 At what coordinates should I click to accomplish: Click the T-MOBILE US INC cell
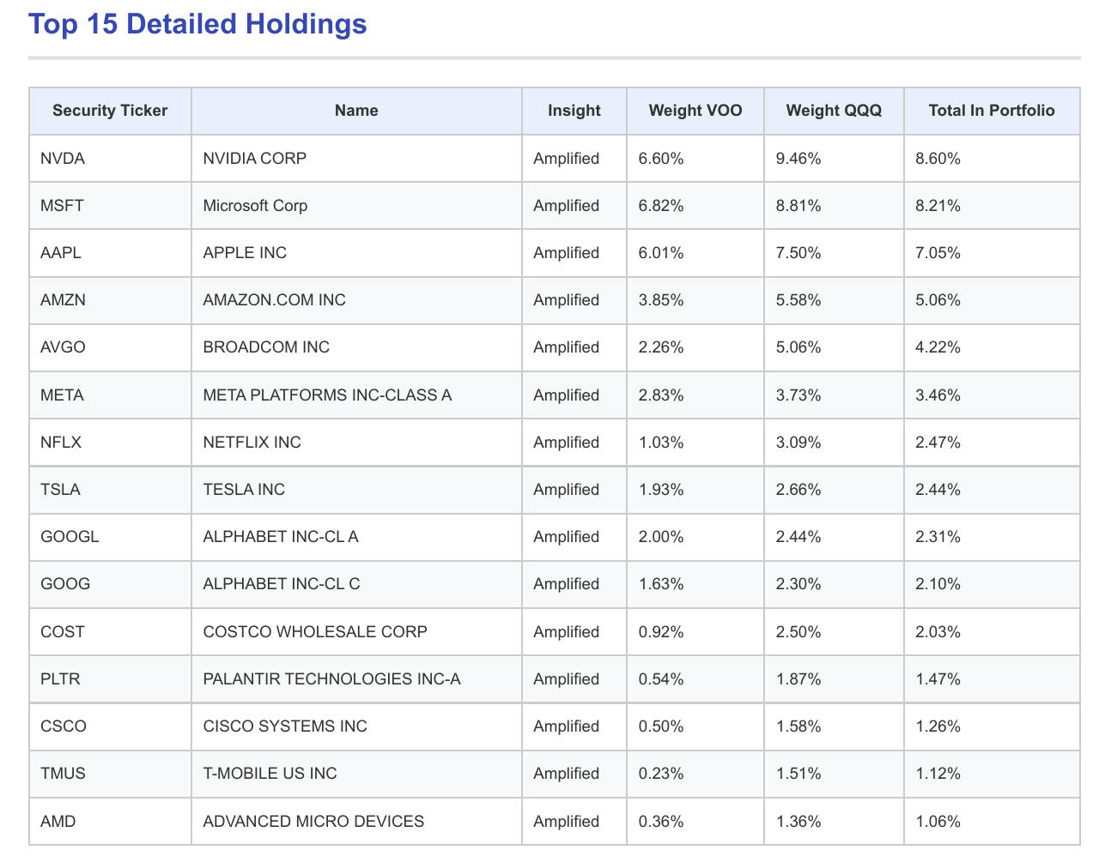point(270,774)
